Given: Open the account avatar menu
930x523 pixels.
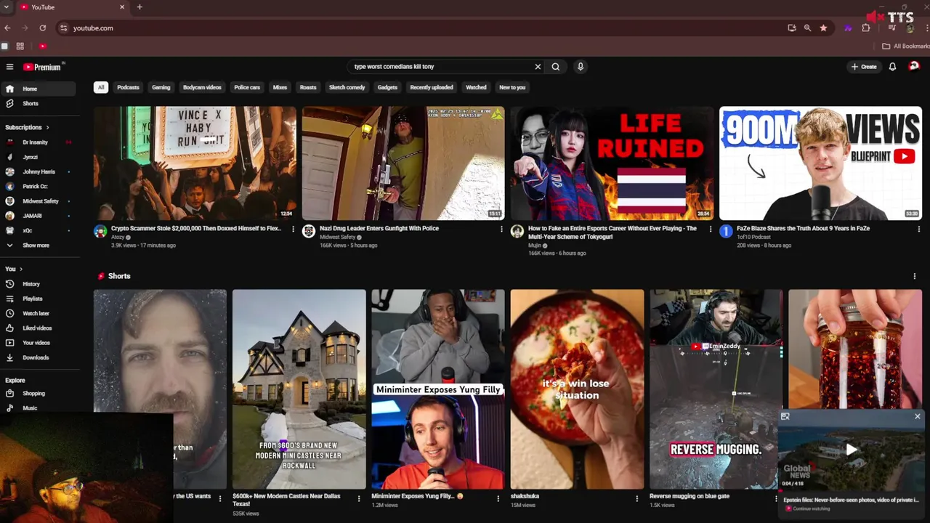Looking at the screenshot, I should pyautogui.click(x=914, y=66).
